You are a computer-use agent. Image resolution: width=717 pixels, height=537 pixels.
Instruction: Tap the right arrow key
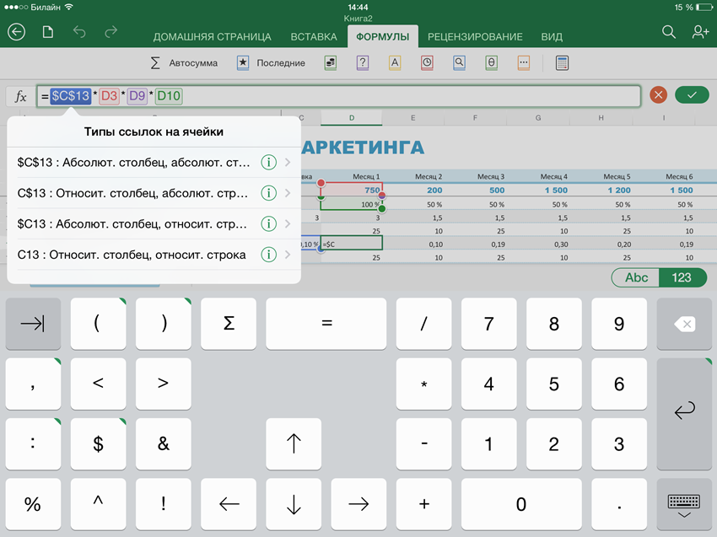[358, 504]
